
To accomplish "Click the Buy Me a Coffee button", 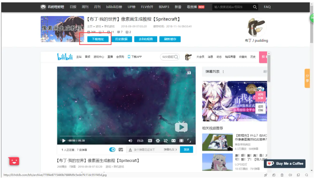I will pyautogui.click(x=285, y=163).
